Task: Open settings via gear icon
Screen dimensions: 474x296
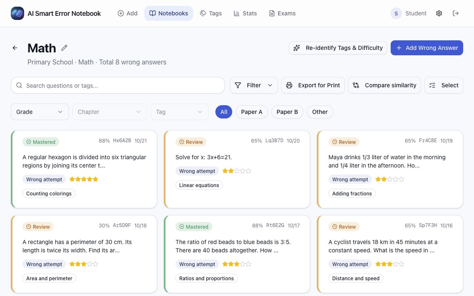Action: (x=439, y=13)
